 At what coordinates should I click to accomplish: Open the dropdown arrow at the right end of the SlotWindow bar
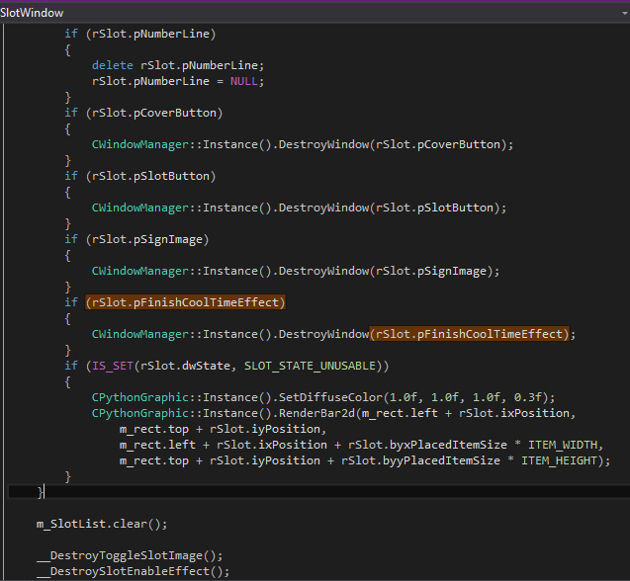point(625,13)
